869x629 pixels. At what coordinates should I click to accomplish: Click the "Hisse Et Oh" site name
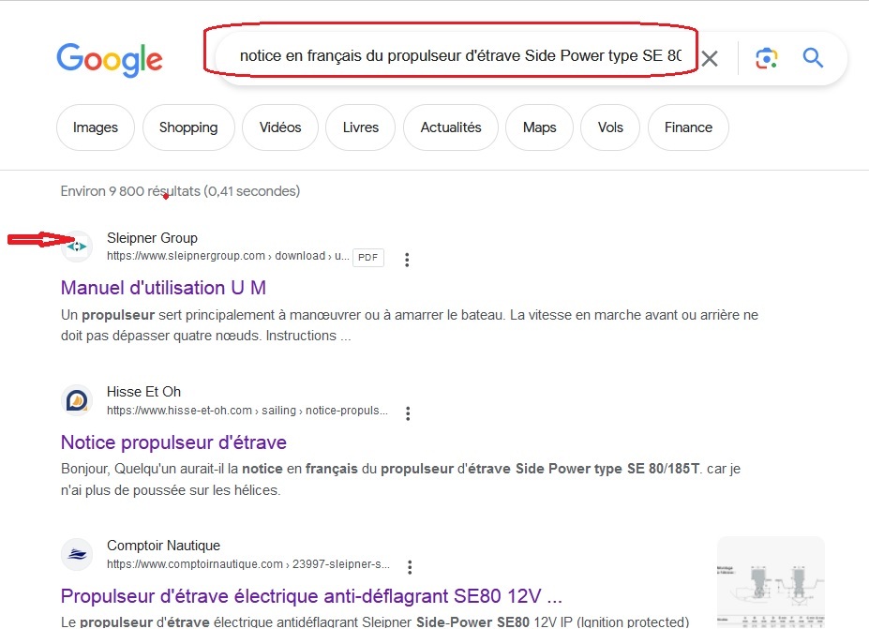coord(143,392)
